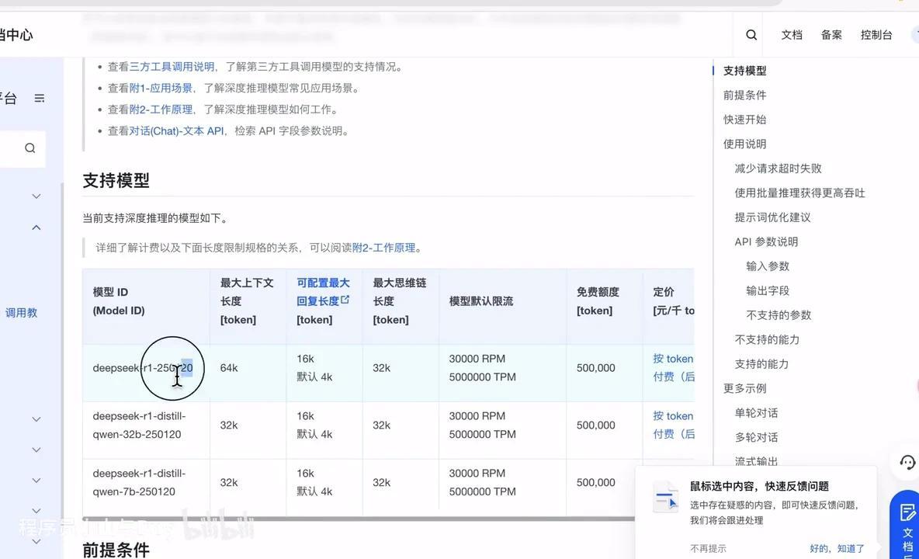Go to API 参数说明 outline entry
Screen dimensions: 919x559
[x=766, y=242]
